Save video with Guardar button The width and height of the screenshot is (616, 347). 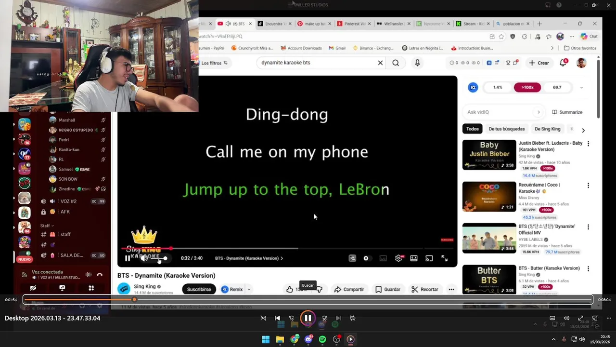click(x=388, y=289)
